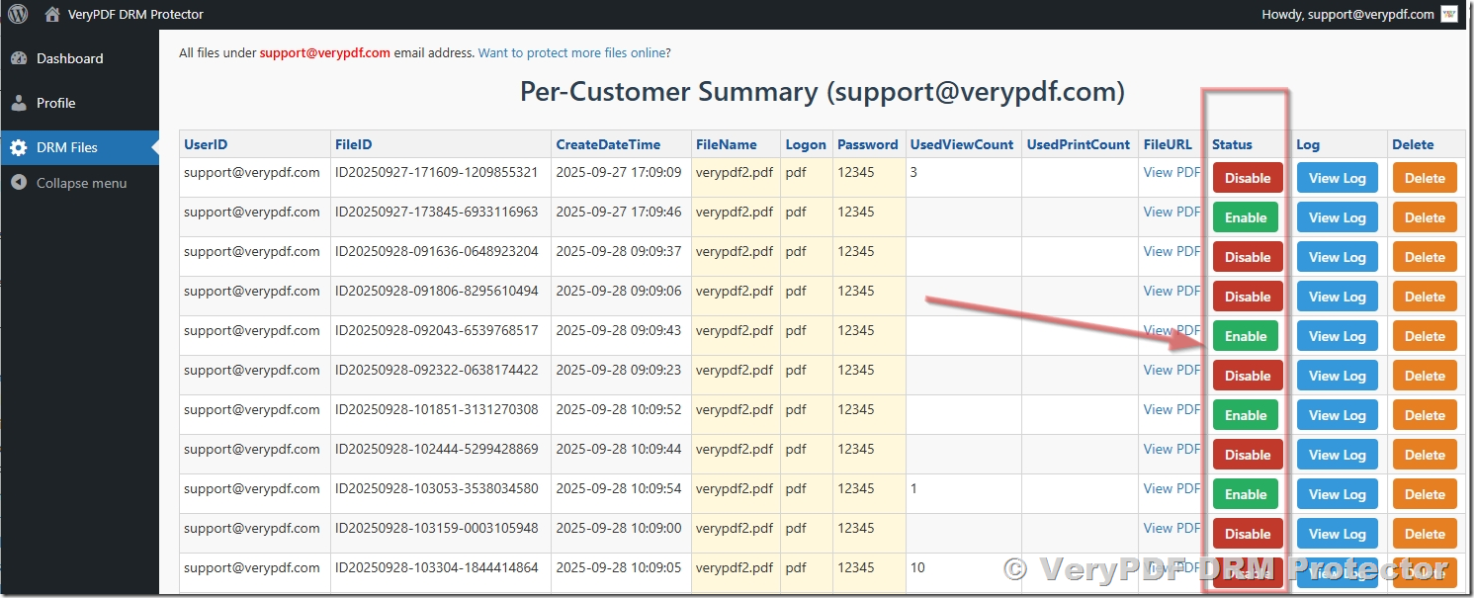Disable file ID20250927-171609-1209855321
This screenshot has height=598, width=1474.
click(1247, 178)
